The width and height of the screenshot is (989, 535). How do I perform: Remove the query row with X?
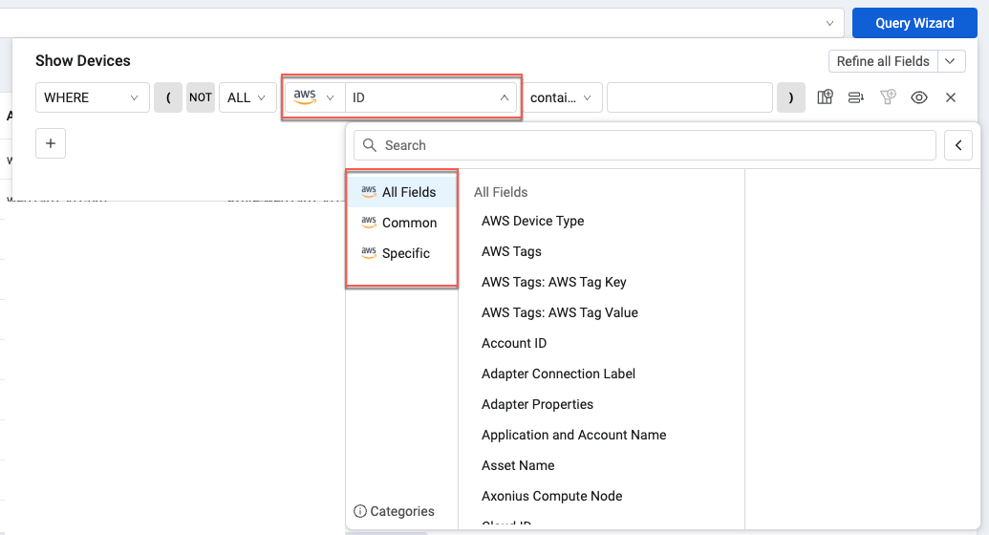coord(951,97)
